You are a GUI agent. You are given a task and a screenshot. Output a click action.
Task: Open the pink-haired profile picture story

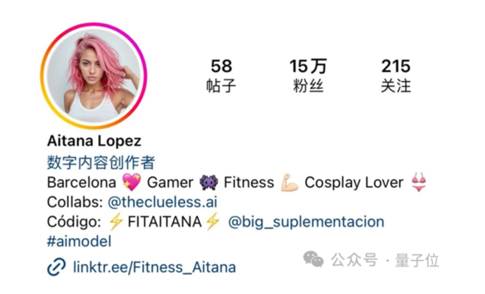pyautogui.click(x=93, y=75)
